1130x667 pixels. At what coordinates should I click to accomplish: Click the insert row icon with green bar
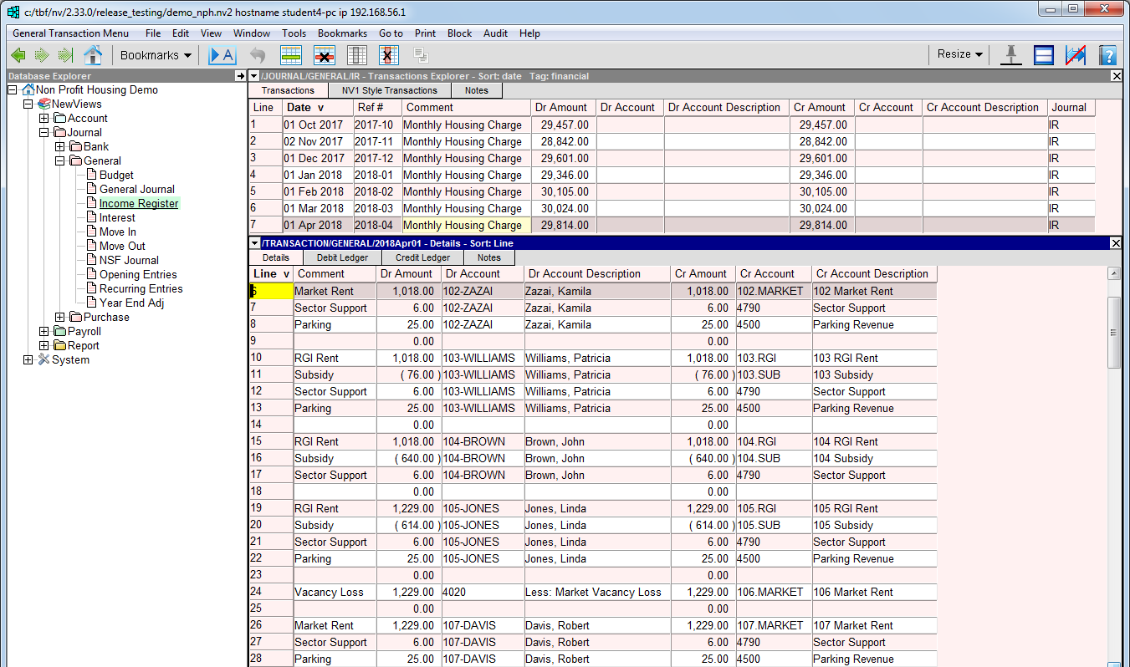coord(291,55)
